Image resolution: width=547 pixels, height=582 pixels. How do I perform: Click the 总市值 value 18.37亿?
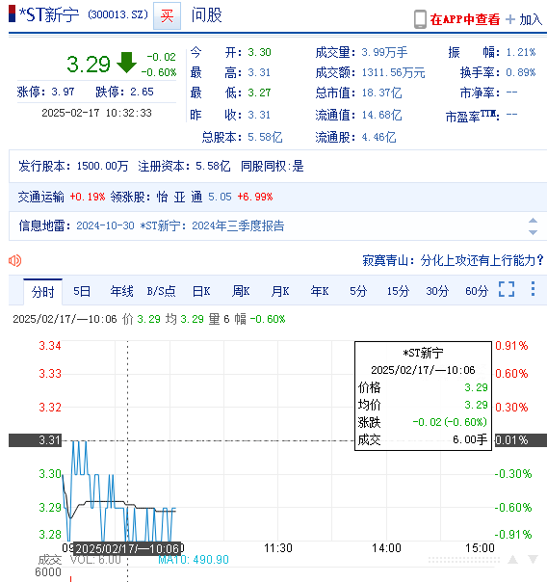[381, 93]
